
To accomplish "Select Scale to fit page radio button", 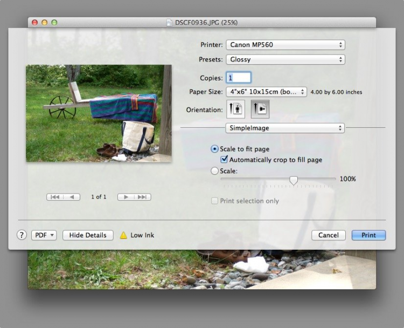I will 214,149.
